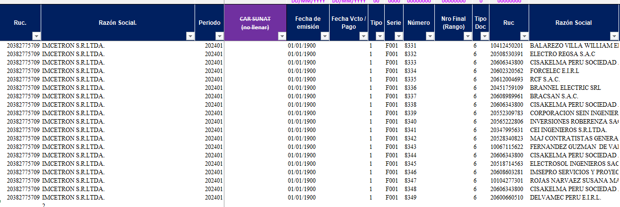
Task: Select the MAJ CONTRATISTAS GENERA cell
Action: click(574, 138)
